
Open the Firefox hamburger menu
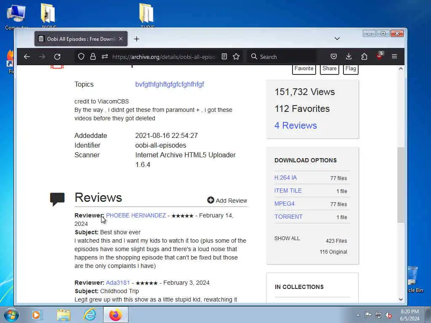[x=394, y=57]
